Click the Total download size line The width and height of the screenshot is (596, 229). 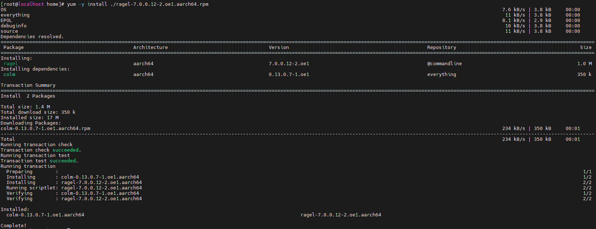click(x=38, y=112)
